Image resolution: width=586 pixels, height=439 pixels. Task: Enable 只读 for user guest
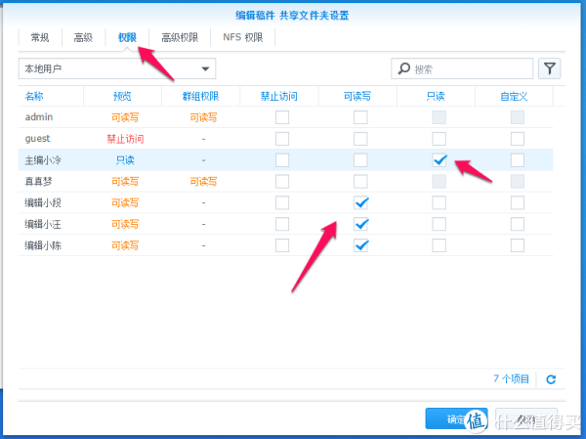click(x=439, y=139)
